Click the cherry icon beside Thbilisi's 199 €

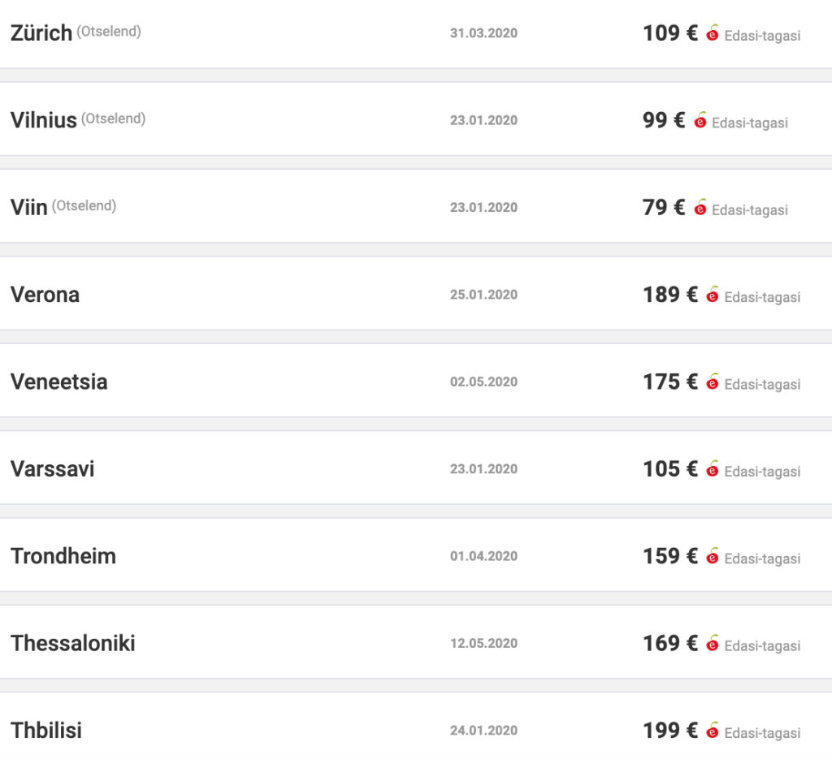(x=713, y=731)
